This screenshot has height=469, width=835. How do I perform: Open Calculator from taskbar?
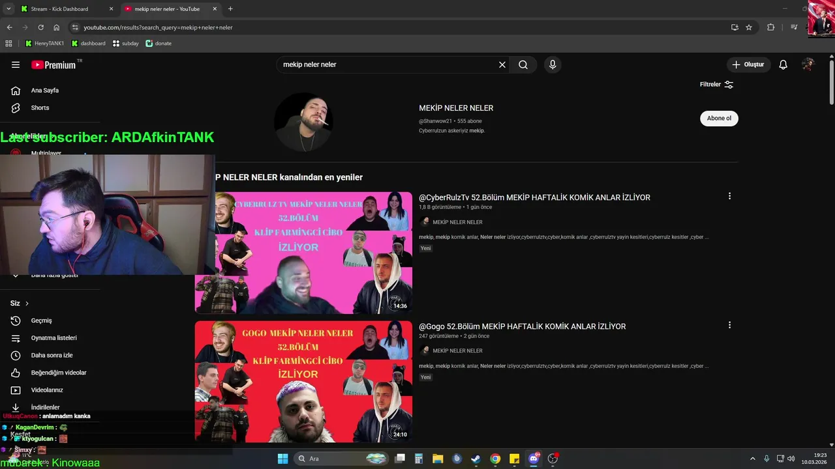419,459
